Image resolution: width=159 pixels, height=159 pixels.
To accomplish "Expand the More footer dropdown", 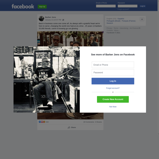I will [117, 30].
